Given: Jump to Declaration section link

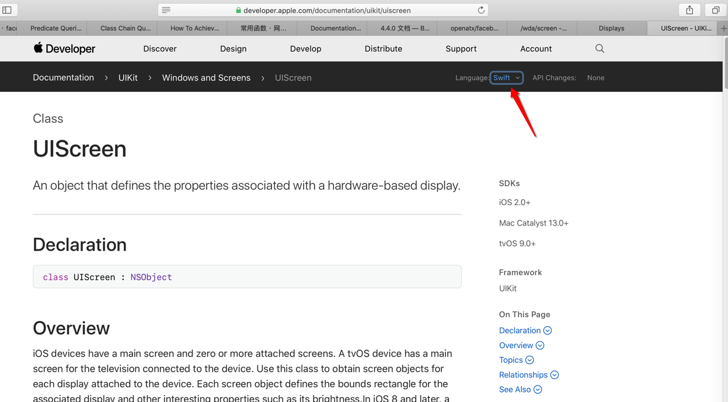Looking at the screenshot, I should 520,330.
